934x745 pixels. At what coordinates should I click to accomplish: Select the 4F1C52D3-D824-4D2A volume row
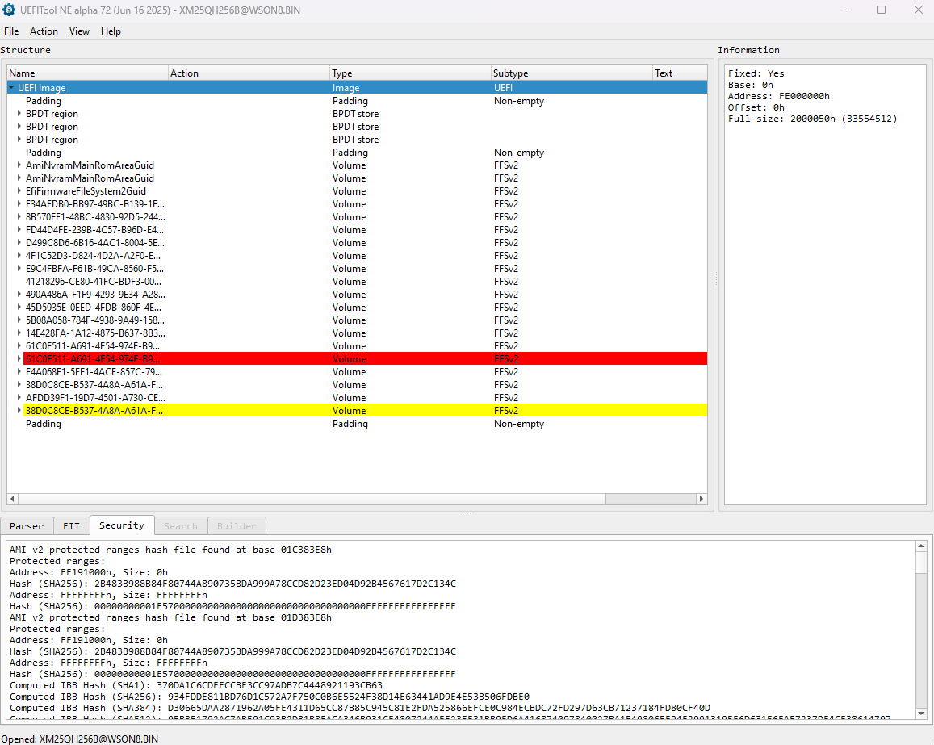point(357,256)
